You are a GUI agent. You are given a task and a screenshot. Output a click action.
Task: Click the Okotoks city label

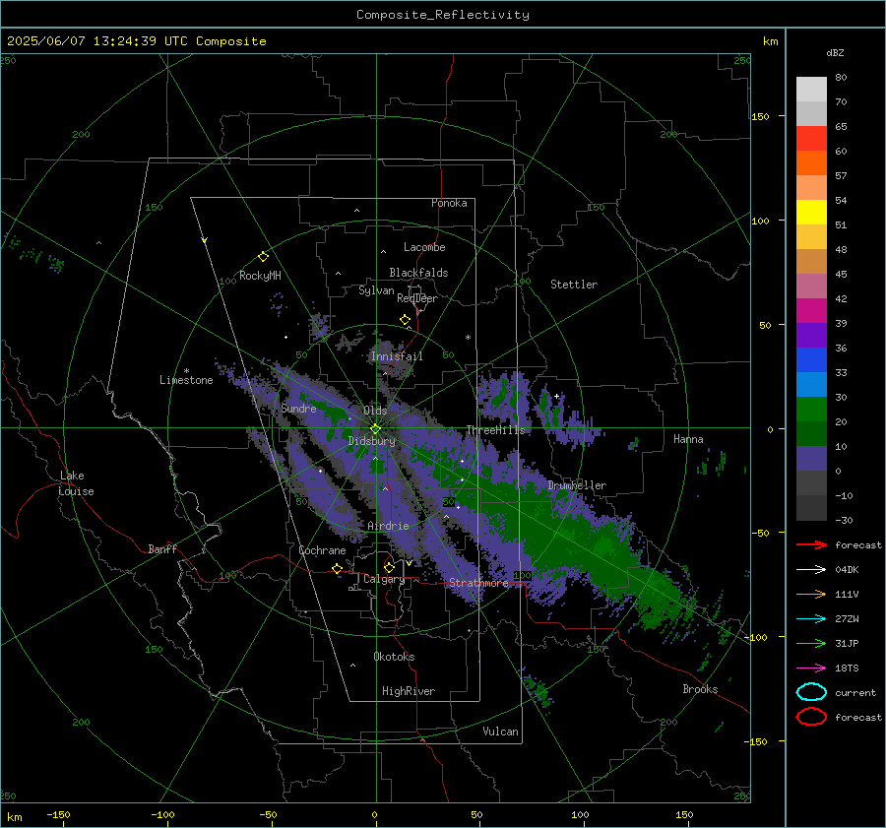coord(394,657)
